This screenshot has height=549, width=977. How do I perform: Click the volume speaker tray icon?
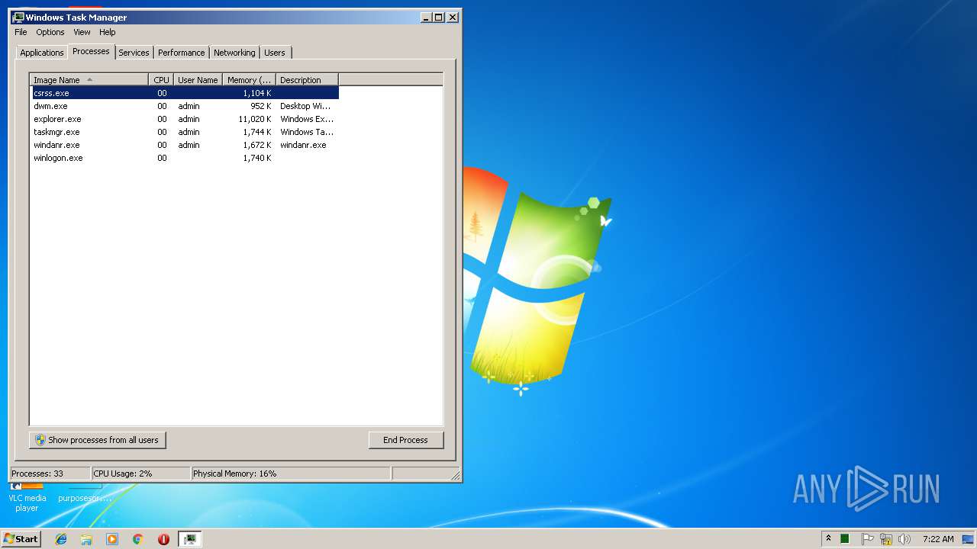pyautogui.click(x=904, y=539)
